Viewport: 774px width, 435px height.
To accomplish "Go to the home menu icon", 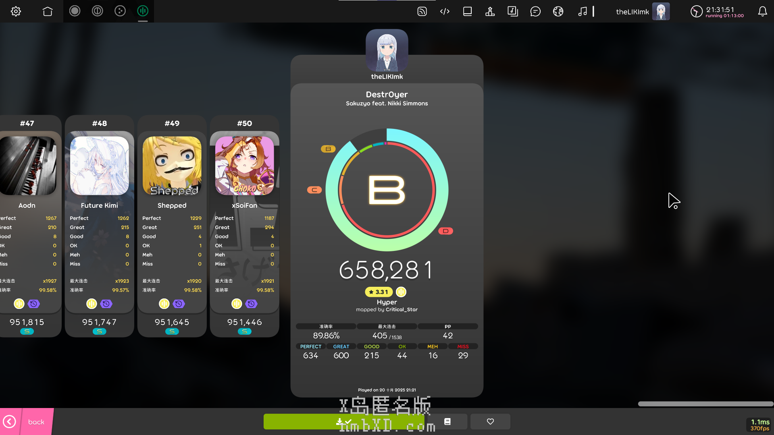I will pyautogui.click(x=48, y=11).
